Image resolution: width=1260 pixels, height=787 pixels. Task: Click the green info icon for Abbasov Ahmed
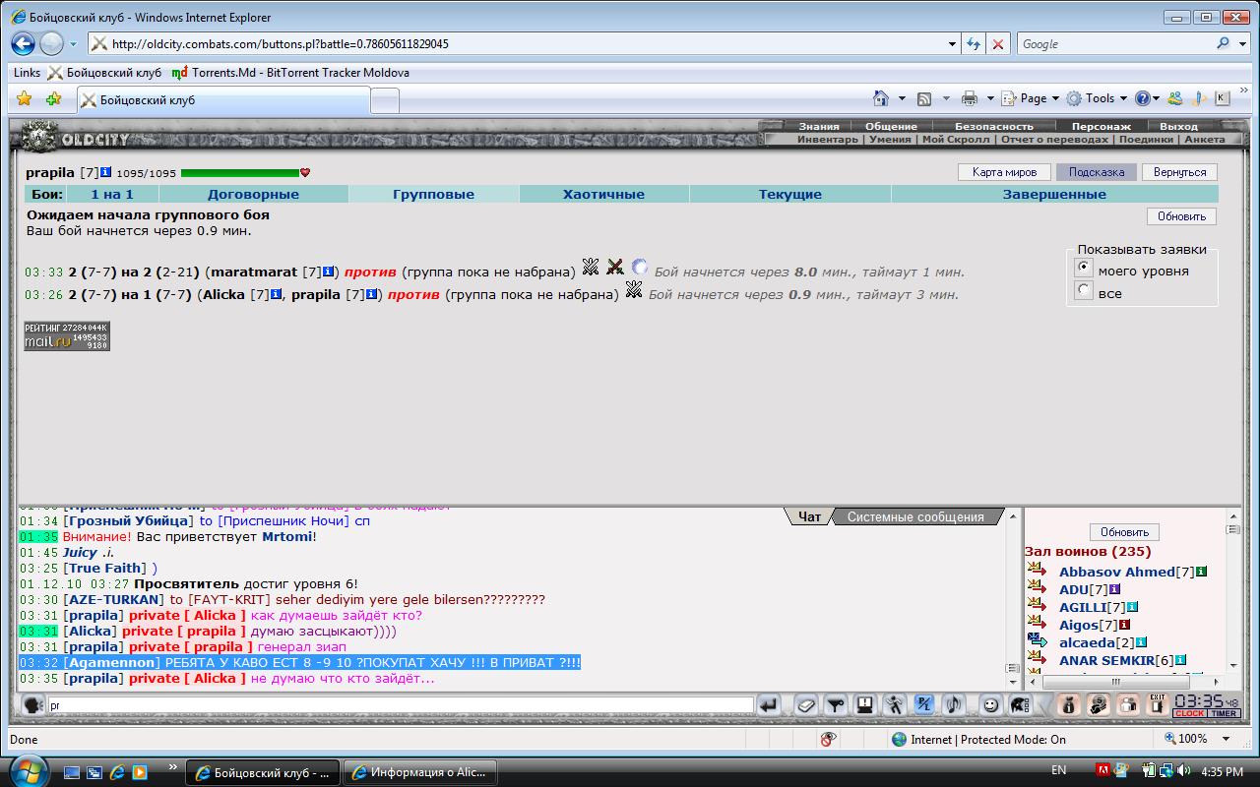[x=1202, y=571]
